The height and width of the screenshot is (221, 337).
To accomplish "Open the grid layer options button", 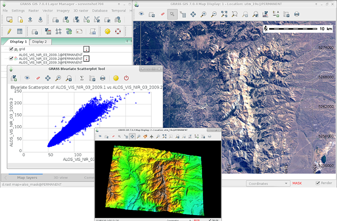I will pos(86,49).
